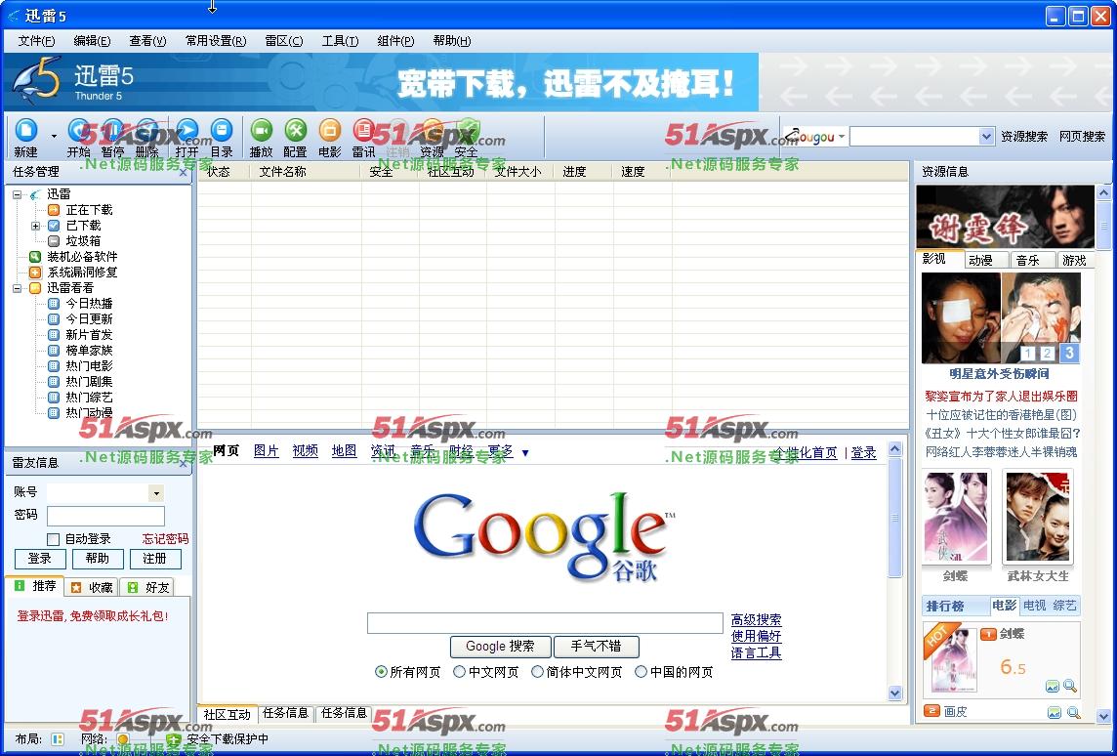Switch to the 动漫 tab in 资源信息
Image resolution: width=1117 pixels, height=756 pixels.
[987, 260]
